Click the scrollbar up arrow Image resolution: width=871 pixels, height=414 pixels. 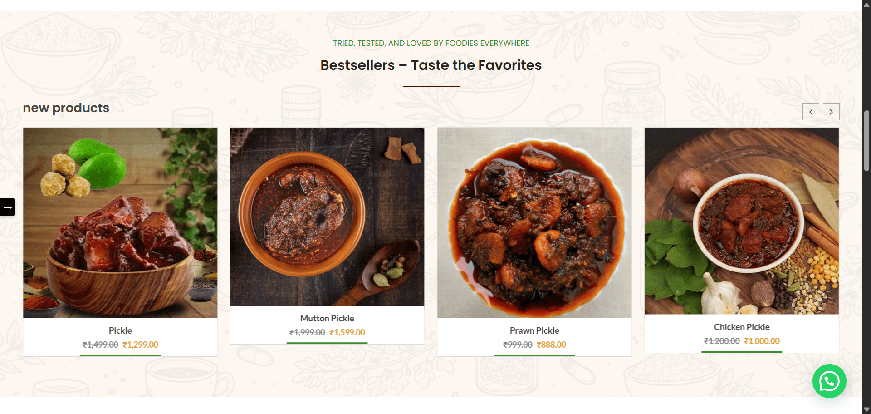click(x=866, y=5)
